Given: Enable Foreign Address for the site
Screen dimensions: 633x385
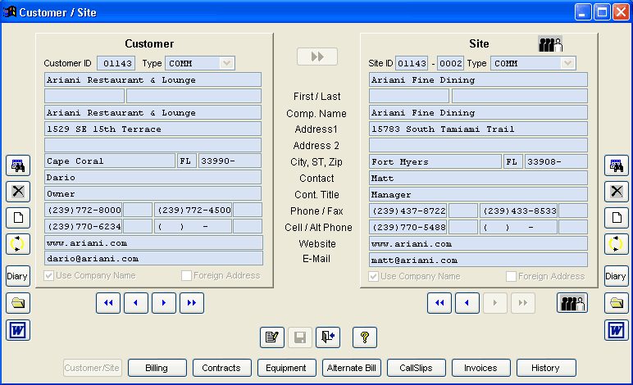Looking at the screenshot, I should [511, 277].
